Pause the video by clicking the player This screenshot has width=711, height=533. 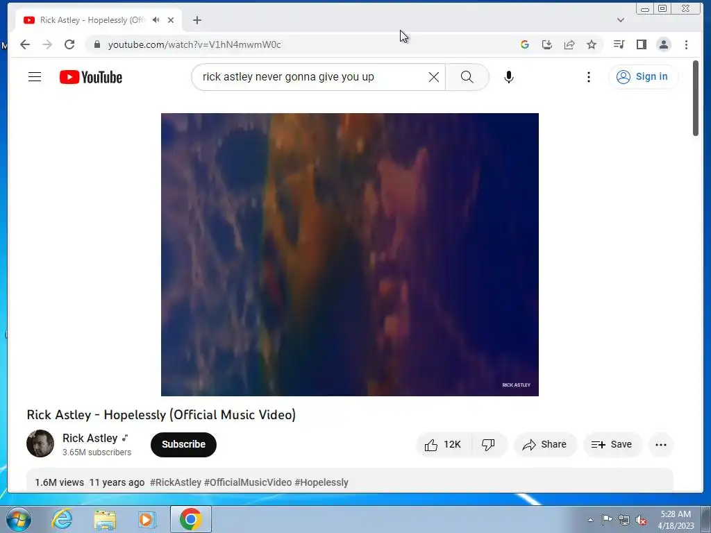(x=350, y=254)
